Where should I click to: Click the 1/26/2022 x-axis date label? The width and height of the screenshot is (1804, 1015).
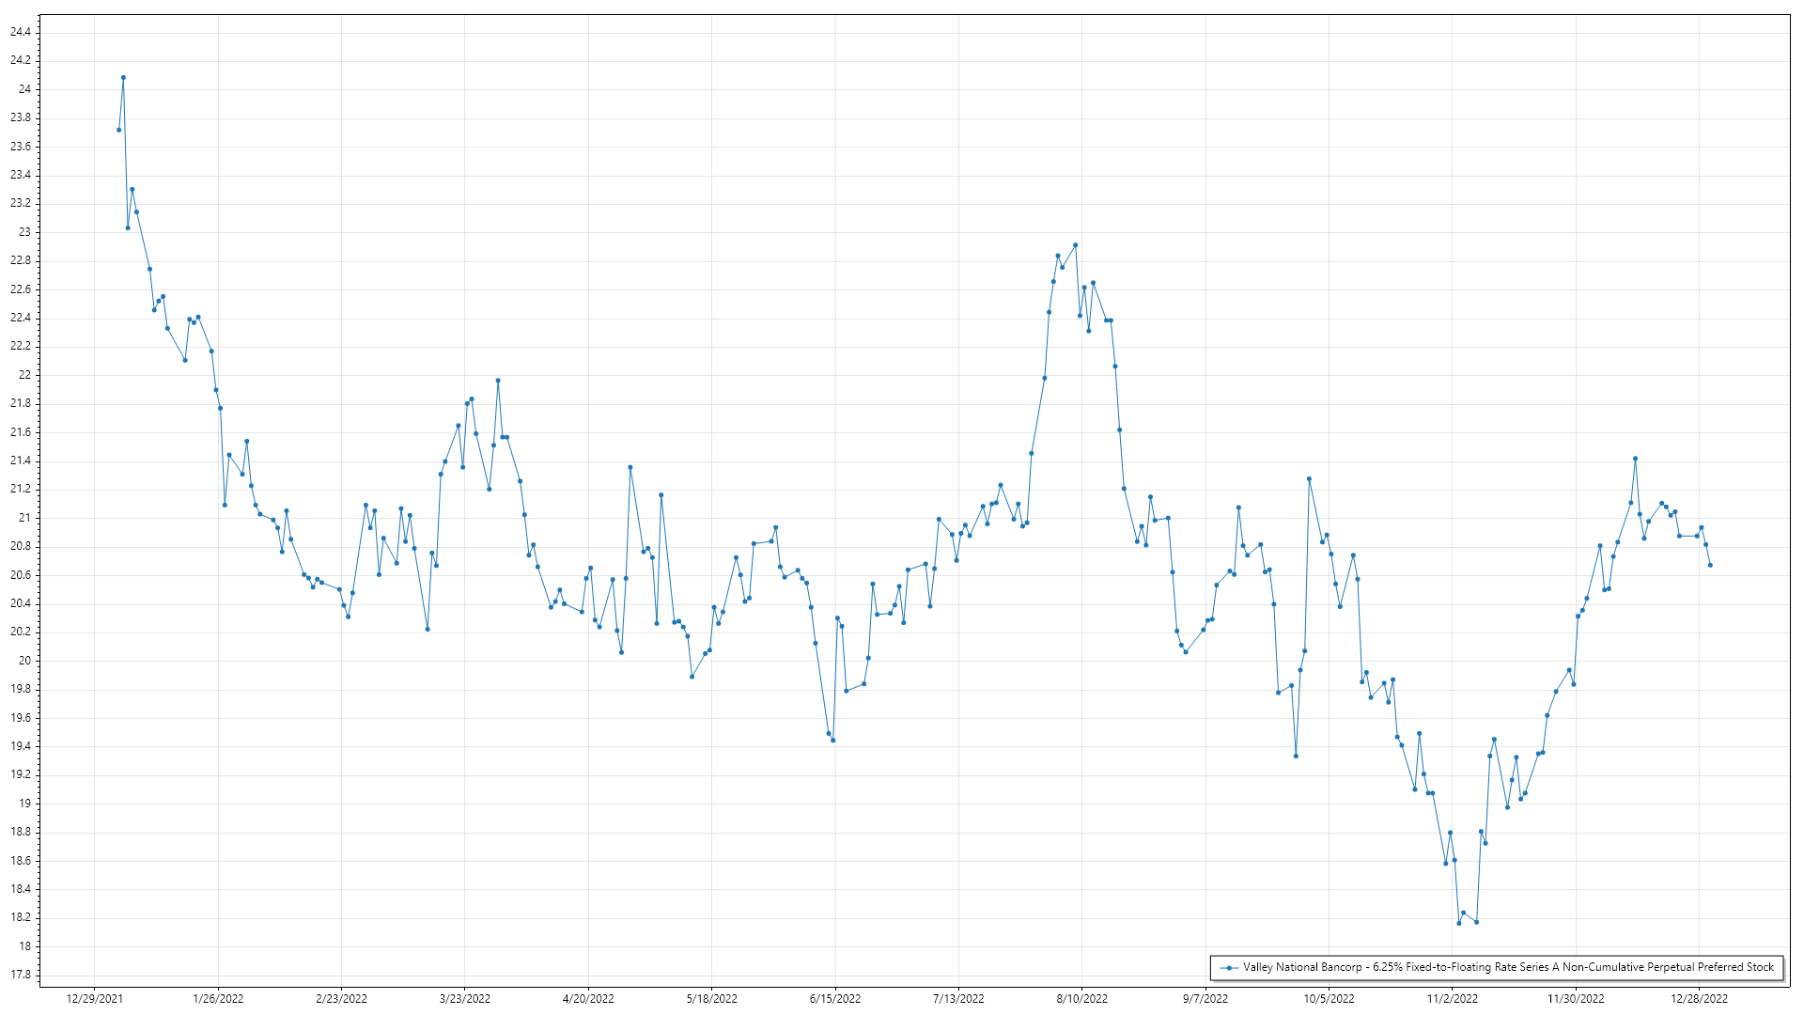tap(218, 998)
